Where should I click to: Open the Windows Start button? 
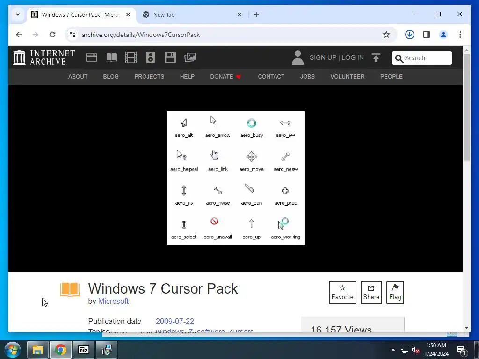(12, 350)
